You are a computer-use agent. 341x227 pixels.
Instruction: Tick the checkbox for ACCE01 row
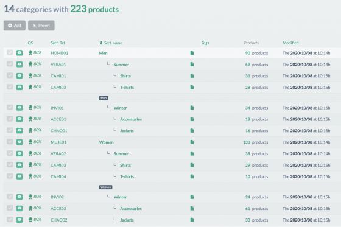point(10,119)
